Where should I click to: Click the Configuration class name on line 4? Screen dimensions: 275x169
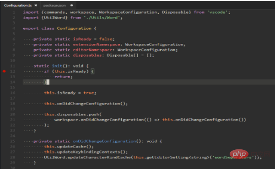pyautogui.click(x=74, y=28)
